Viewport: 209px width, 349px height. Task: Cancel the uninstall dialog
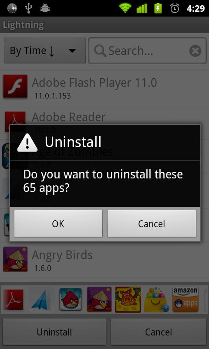(x=152, y=223)
